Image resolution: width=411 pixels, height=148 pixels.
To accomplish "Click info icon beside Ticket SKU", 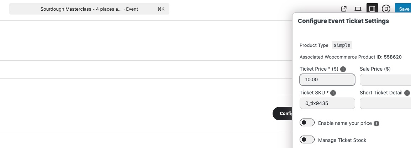I will [x=333, y=93].
